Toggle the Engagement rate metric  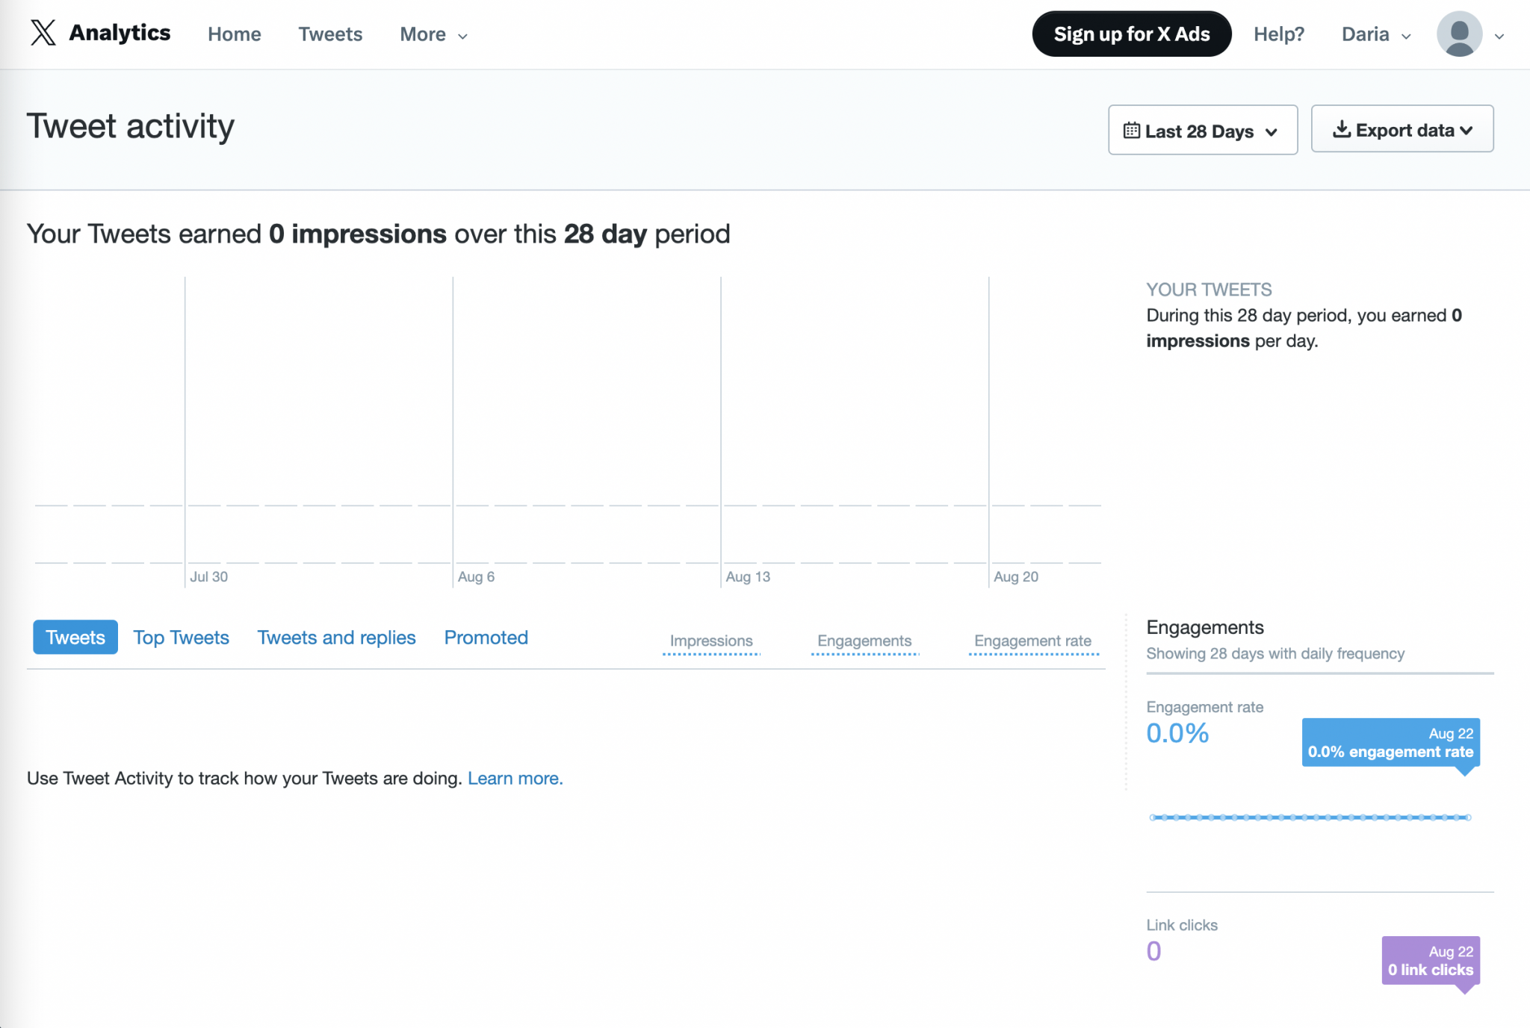pyautogui.click(x=1033, y=641)
